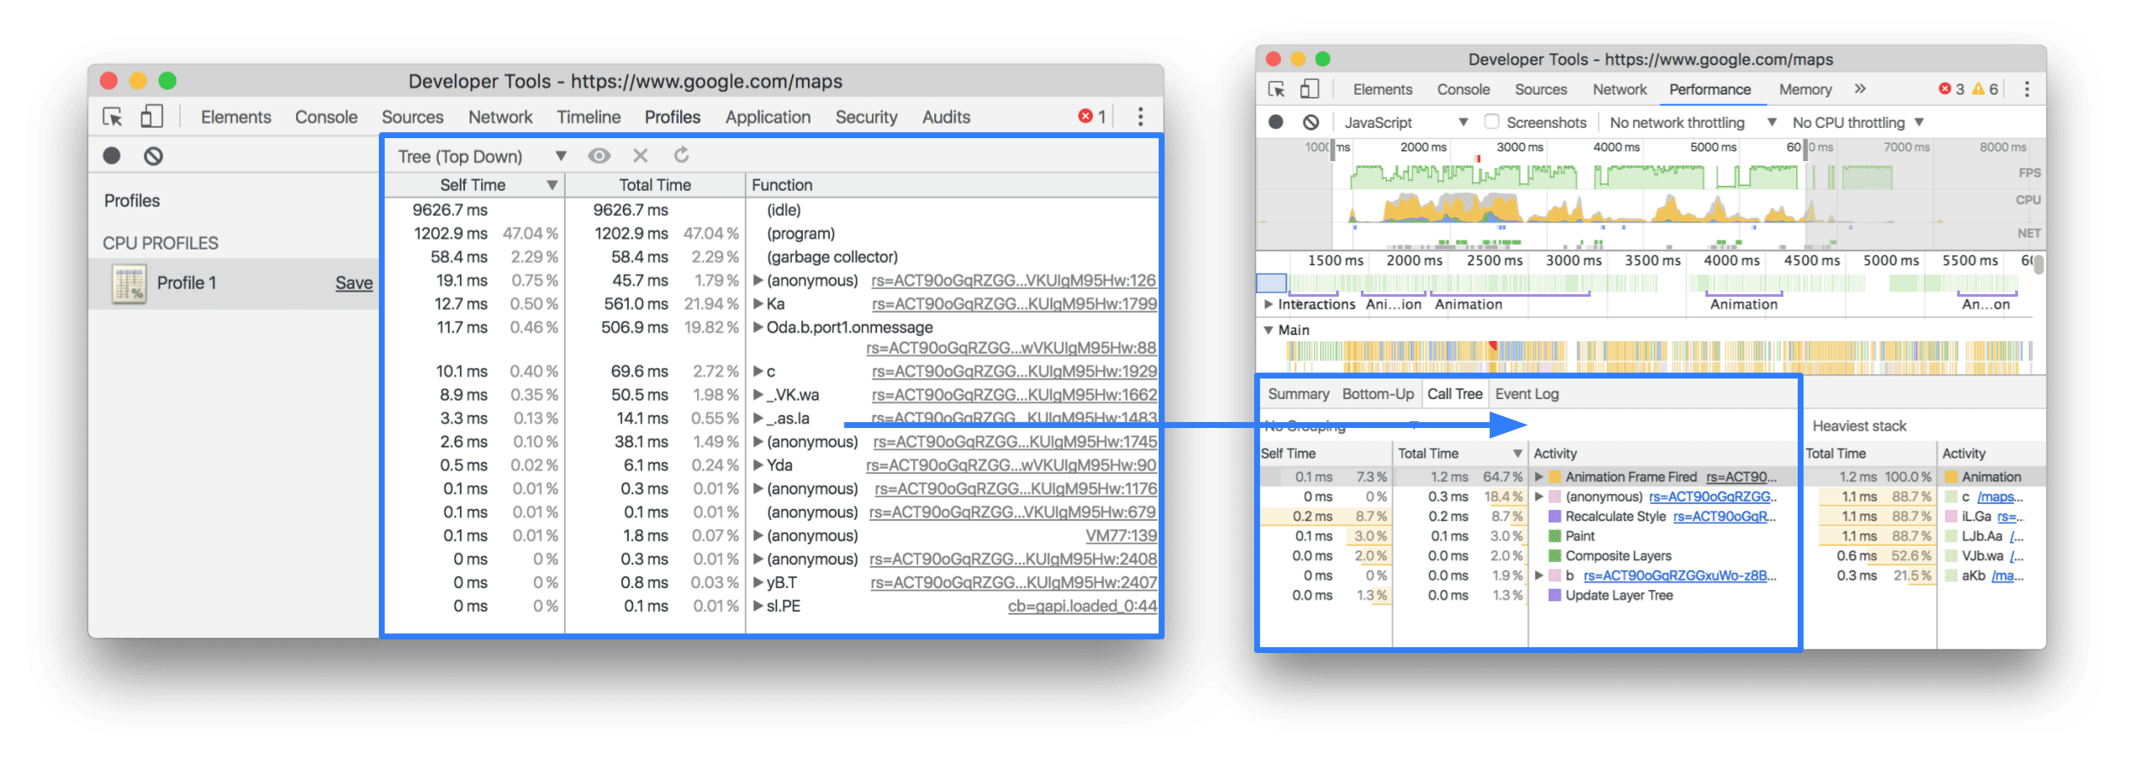The image size is (2133, 763).
Task: Click the exclude function X icon
Action: [640, 156]
